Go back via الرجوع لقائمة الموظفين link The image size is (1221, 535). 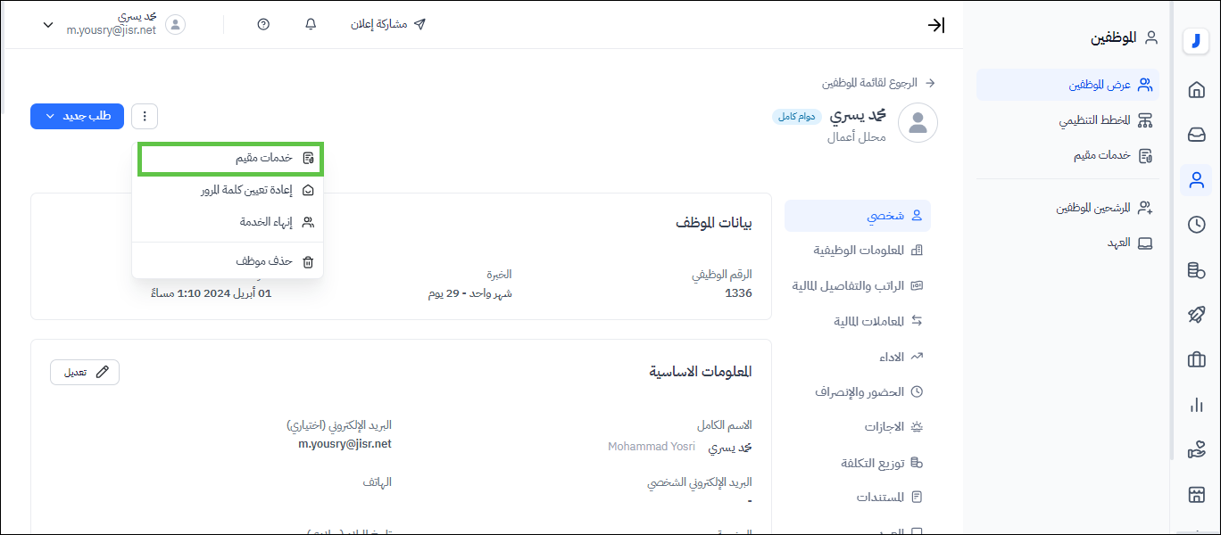point(877,83)
